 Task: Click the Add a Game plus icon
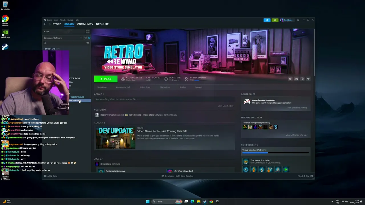point(45,176)
